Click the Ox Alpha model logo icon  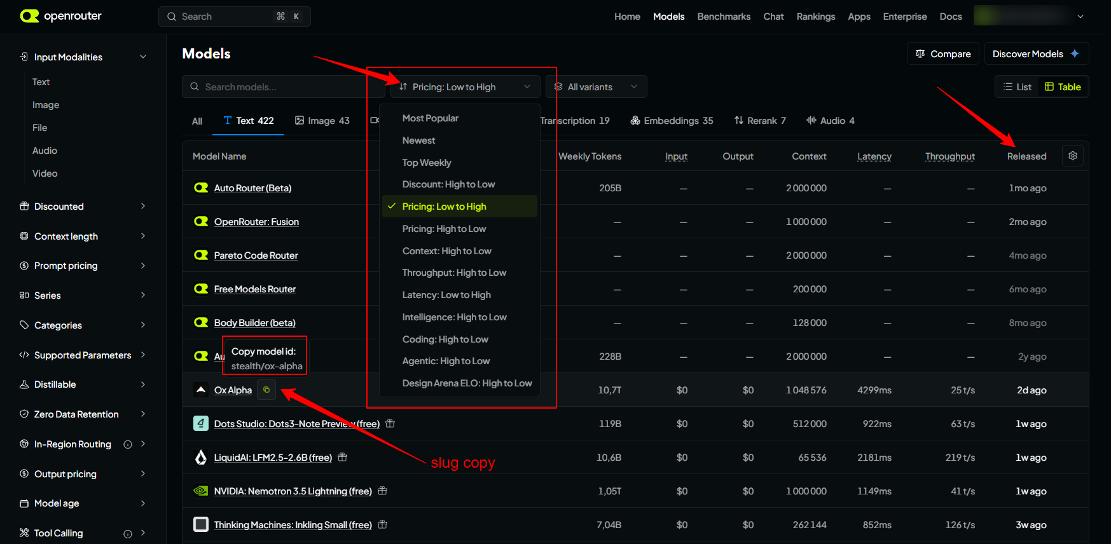tap(201, 390)
